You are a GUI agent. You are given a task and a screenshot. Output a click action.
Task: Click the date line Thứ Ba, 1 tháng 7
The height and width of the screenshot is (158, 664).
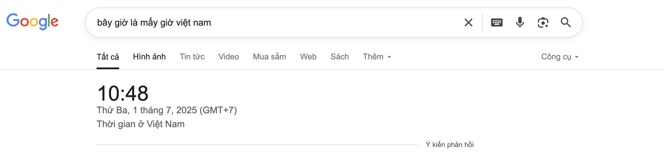(x=167, y=110)
